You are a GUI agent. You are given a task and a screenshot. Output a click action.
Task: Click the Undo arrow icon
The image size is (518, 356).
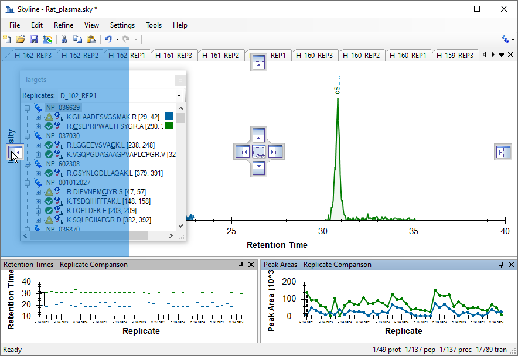(x=108, y=39)
